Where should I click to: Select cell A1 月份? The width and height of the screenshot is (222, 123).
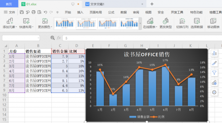[17, 51]
